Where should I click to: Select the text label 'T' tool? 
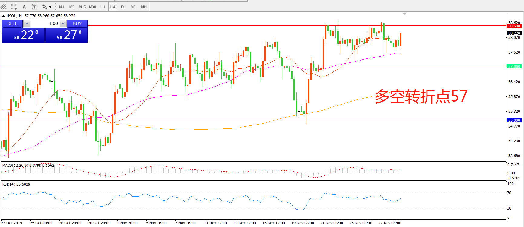point(34,7)
